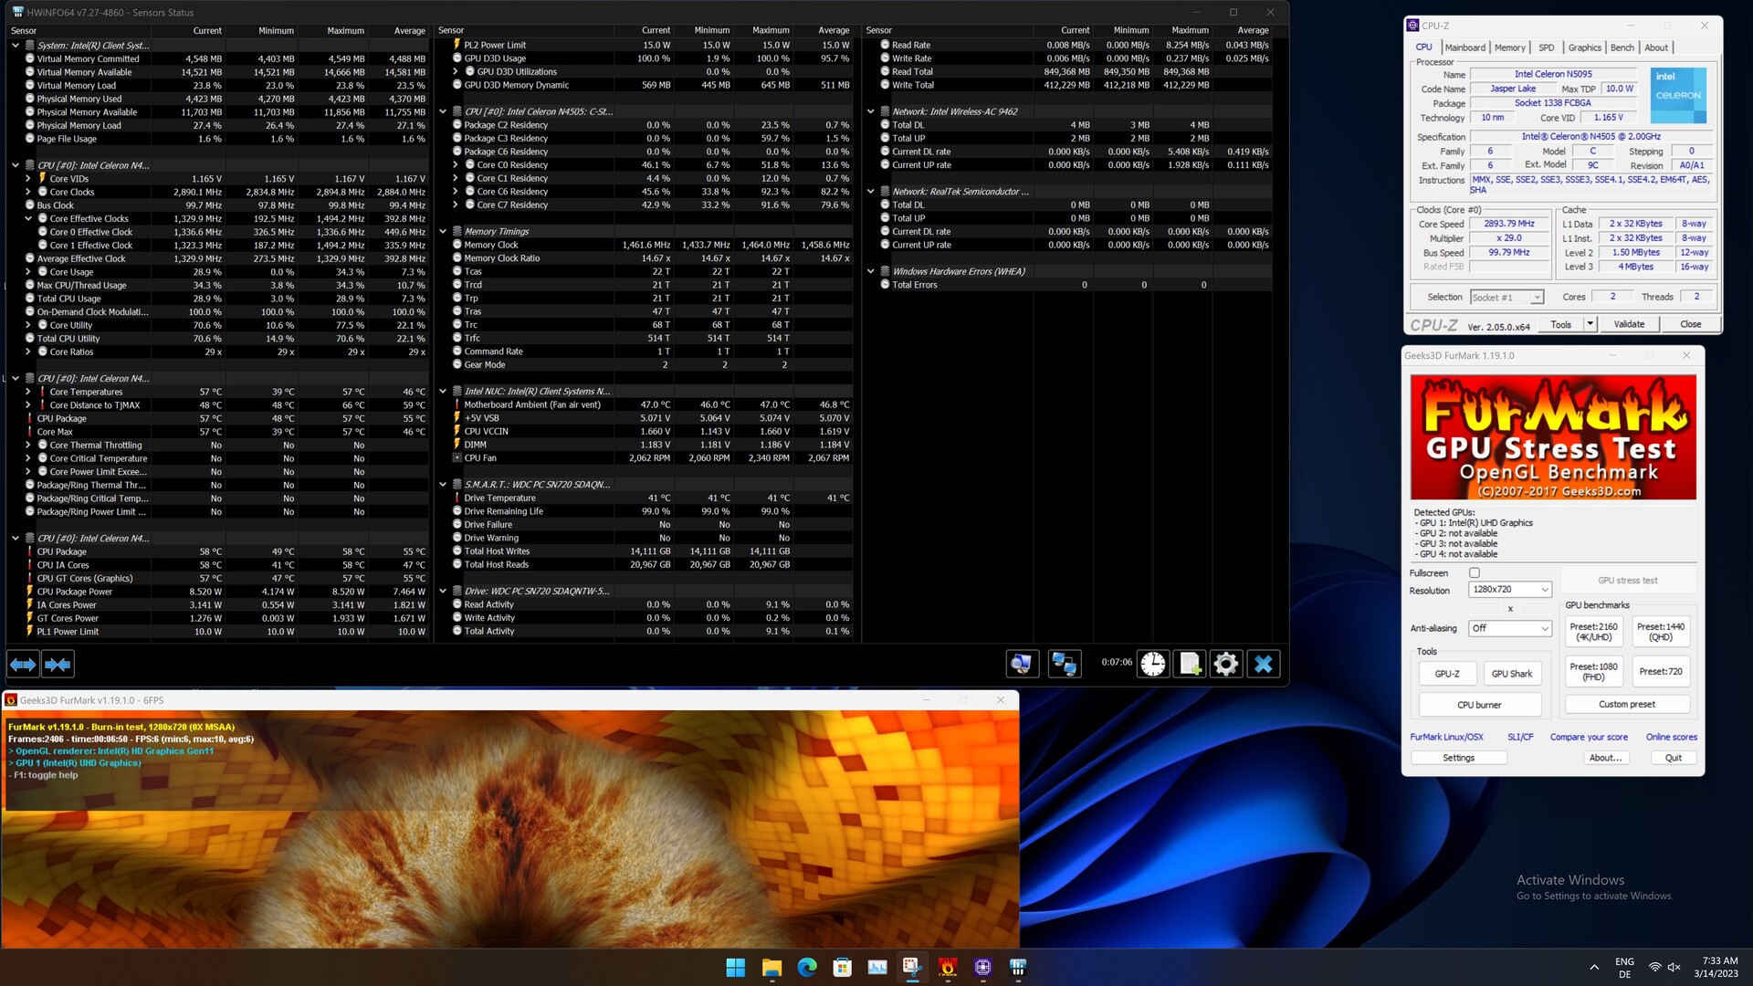Open Microsoft Store from the taskbar

[x=842, y=967]
